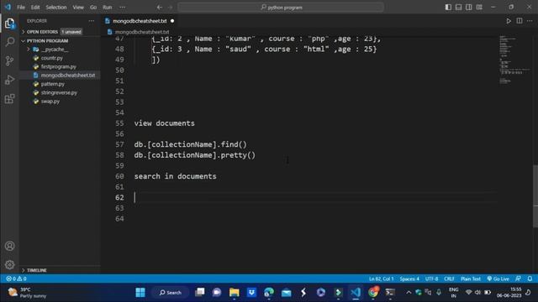
Task: Open the menu bar overflow ellipsis
Action: pyautogui.click(x=123, y=8)
